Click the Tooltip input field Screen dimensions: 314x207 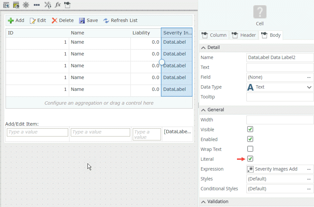coord(280,97)
